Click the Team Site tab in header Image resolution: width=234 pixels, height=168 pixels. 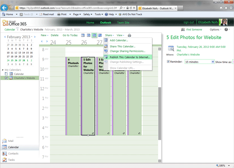pyautogui.click(x=123, y=23)
